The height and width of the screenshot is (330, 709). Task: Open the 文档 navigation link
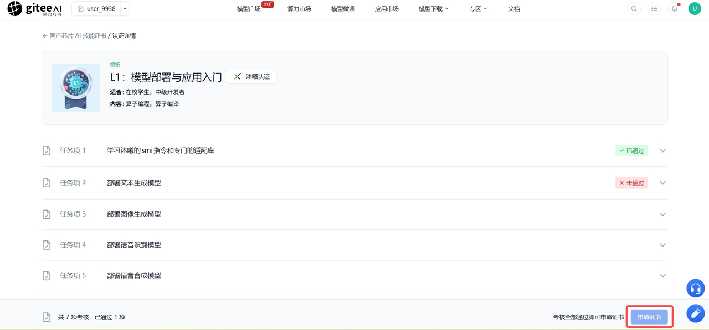514,9
